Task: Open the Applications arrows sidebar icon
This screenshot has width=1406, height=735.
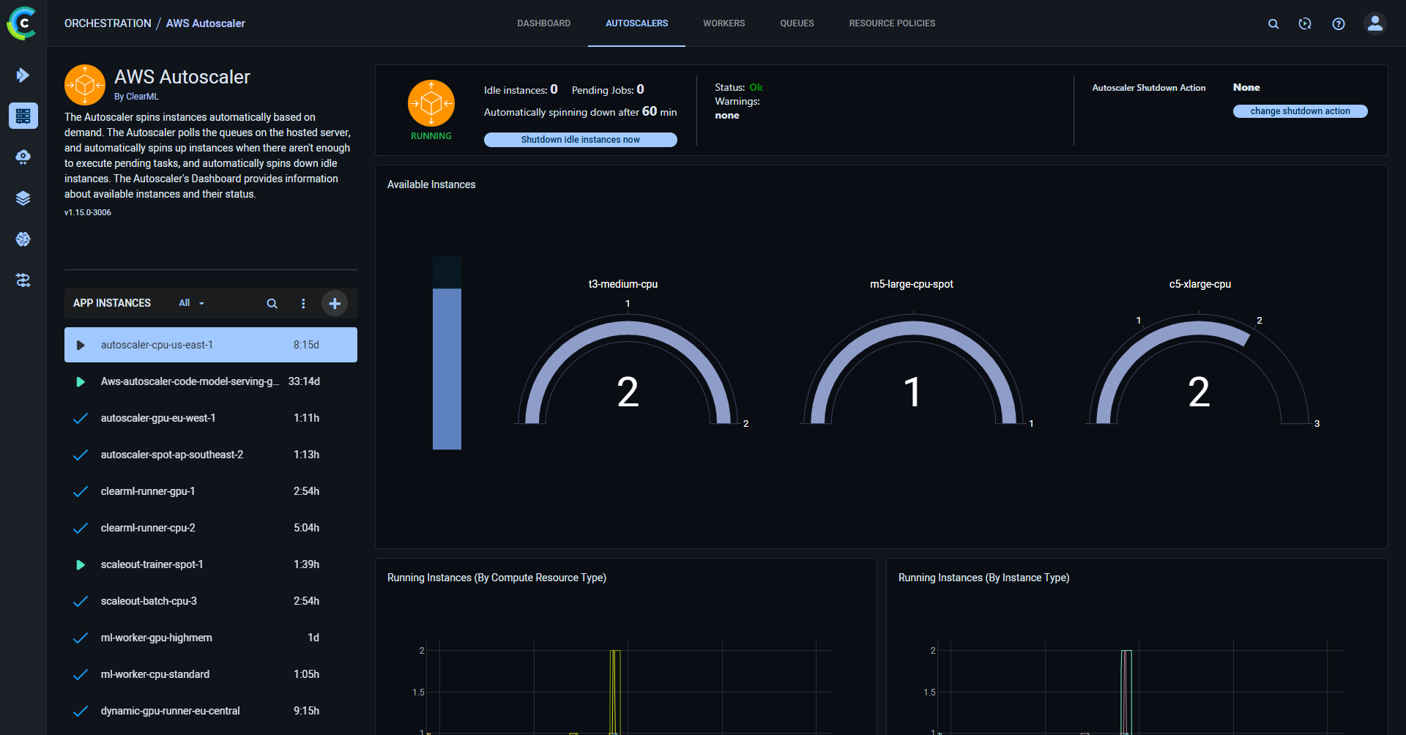Action: coord(23,280)
